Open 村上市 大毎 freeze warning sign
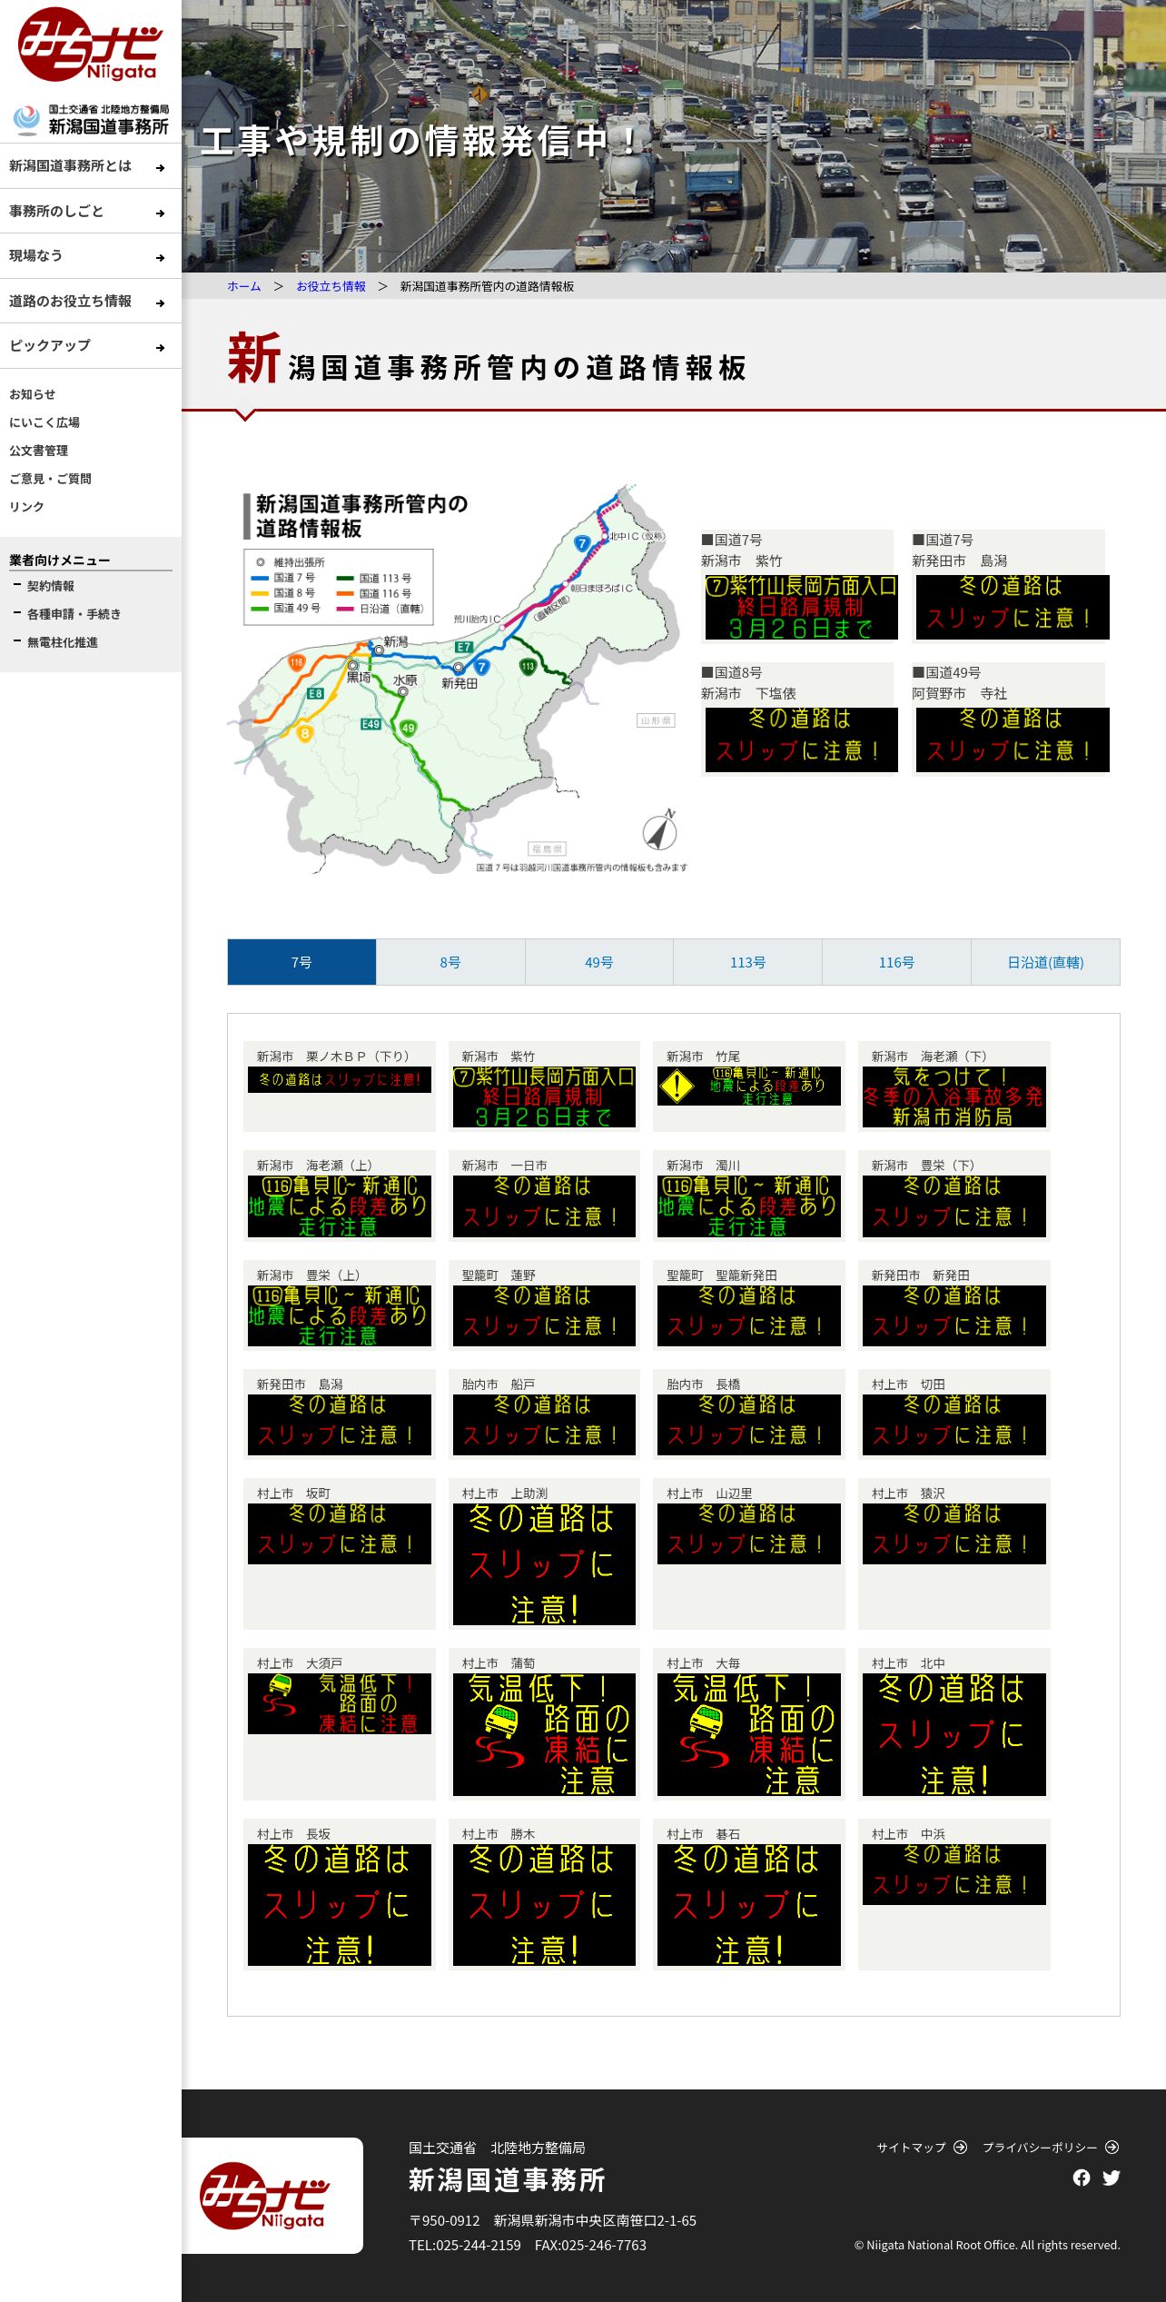This screenshot has width=1166, height=2302. coord(749,1734)
